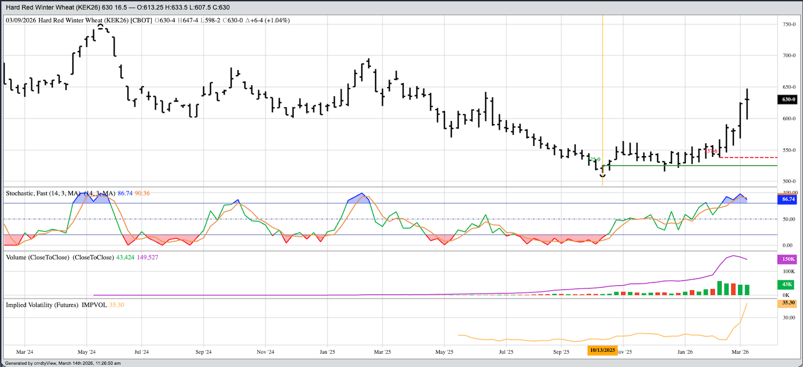Click the semicircle low marker under October 2025 bar
The width and height of the screenshot is (803, 367).
602,175
